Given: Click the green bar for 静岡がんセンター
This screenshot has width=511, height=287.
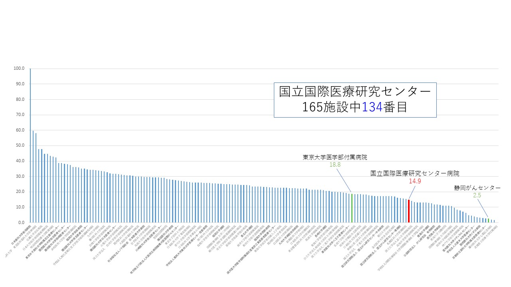Looking at the screenshot, I should 488,220.
